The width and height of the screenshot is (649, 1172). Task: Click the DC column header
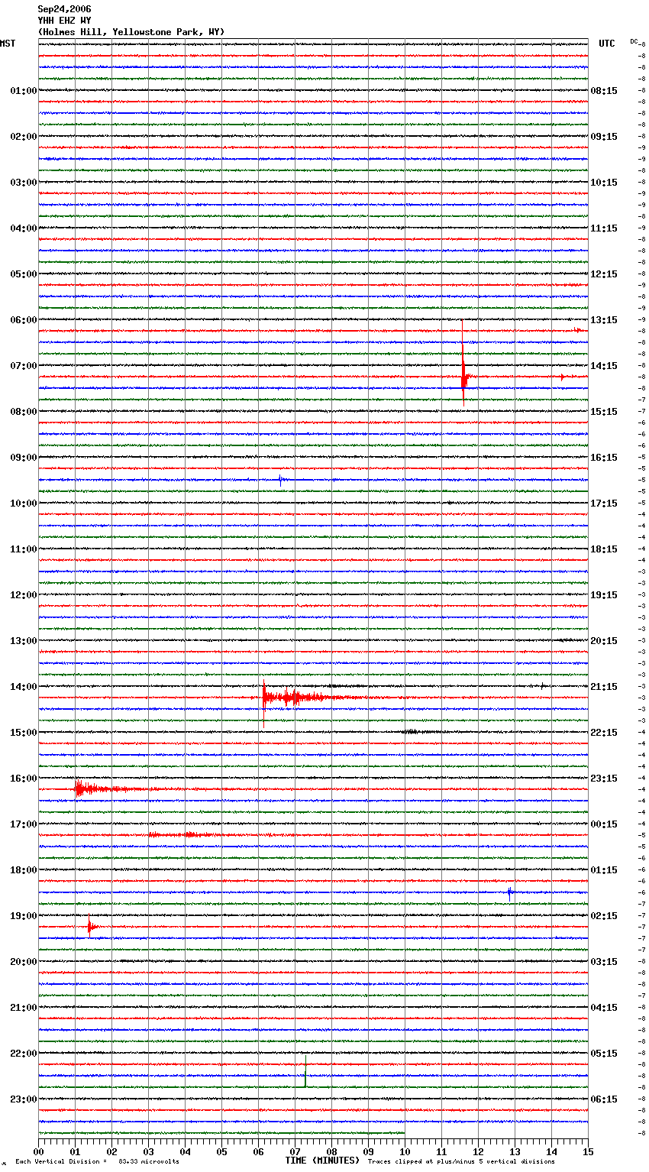pyautogui.click(x=634, y=41)
